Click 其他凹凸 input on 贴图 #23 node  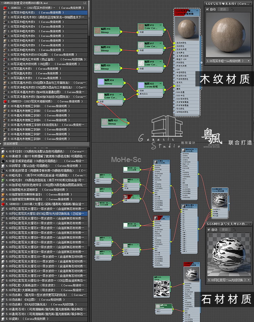pyautogui.click(x=137, y=94)
